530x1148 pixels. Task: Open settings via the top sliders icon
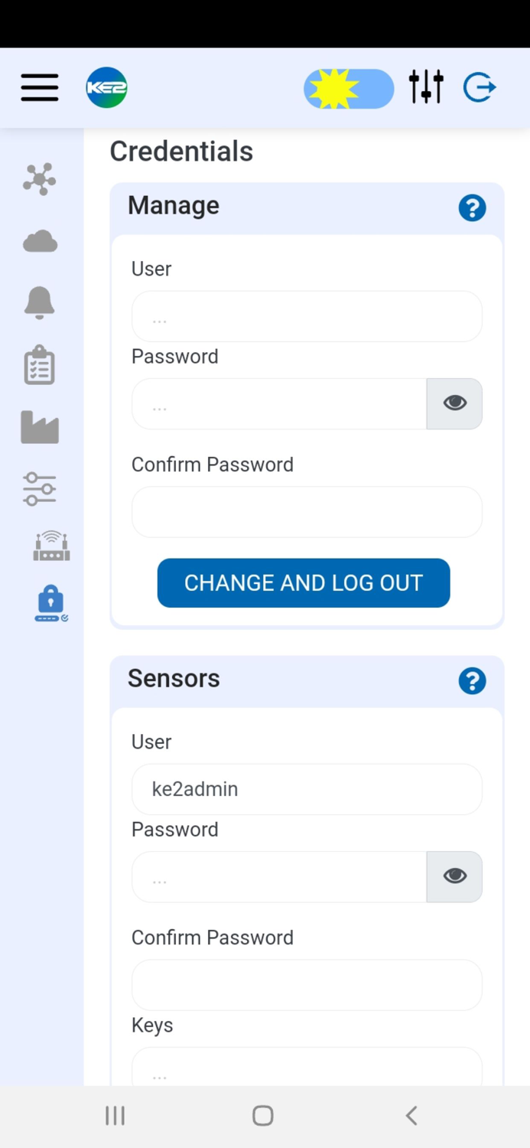pyautogui.click(x=426, y=87)
